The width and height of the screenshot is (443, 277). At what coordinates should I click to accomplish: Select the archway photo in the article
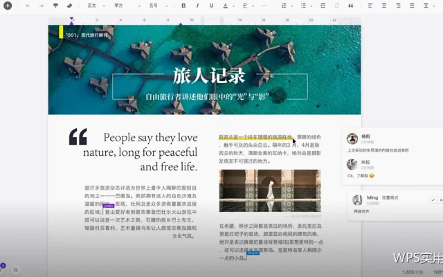[x=270, y=190]
